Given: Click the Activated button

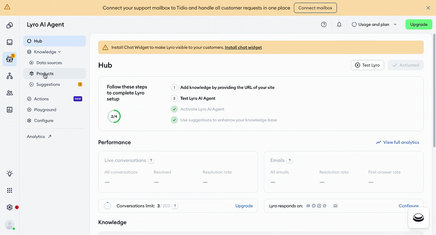Looking at the screenshot, I should pos(406,65).
